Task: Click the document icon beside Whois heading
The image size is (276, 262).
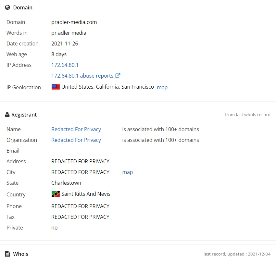Action: (7, 254)
